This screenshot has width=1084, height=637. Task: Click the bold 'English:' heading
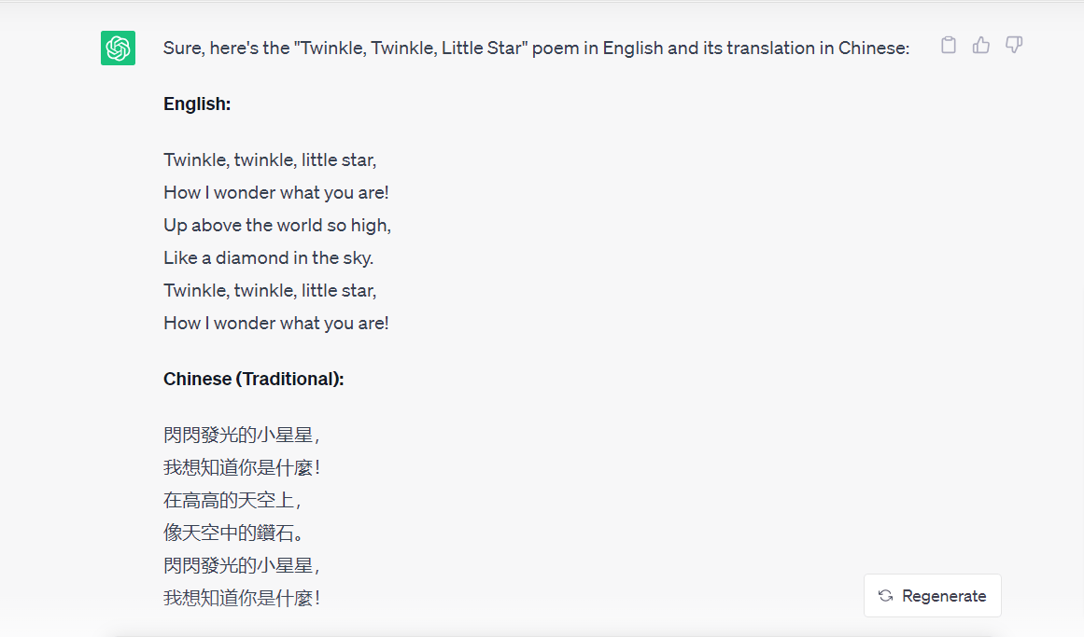click(197, 104)
